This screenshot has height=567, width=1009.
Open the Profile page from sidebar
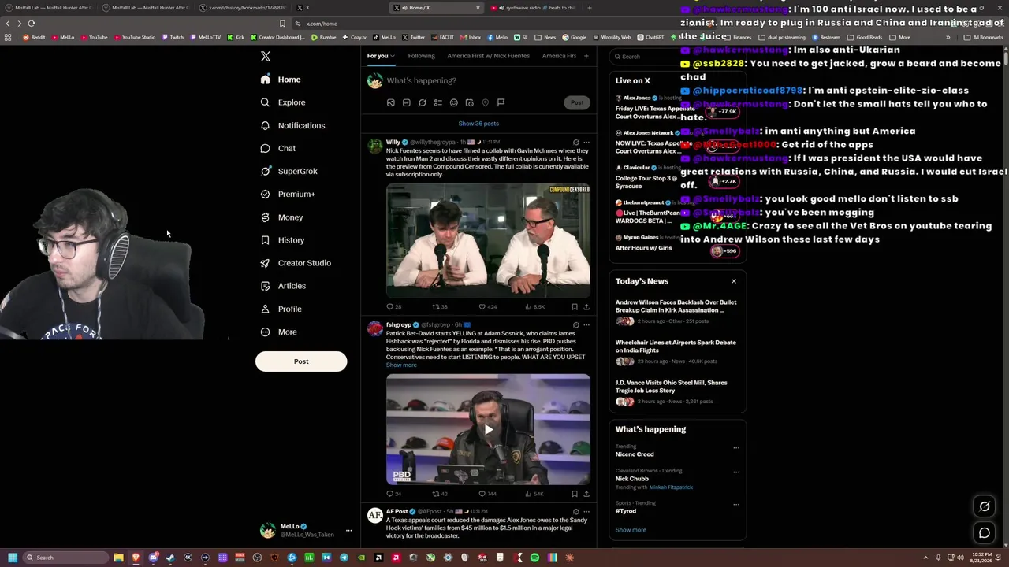pos(281,309)
